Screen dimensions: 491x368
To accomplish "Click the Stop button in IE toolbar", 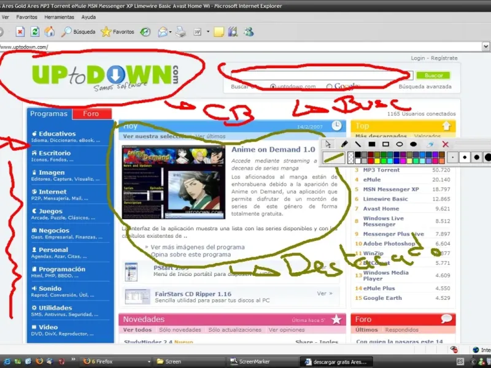I will [x=20, y=32].
